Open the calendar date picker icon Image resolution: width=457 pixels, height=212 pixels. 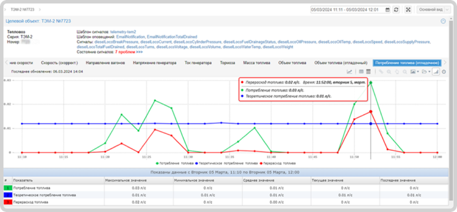click(388, 10)
